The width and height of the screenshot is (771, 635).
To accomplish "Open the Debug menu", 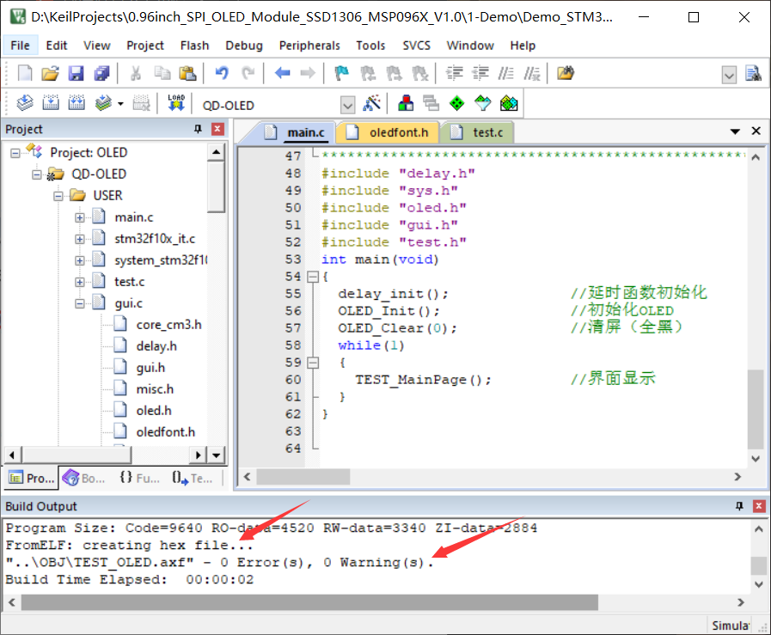I will [244, 46].
